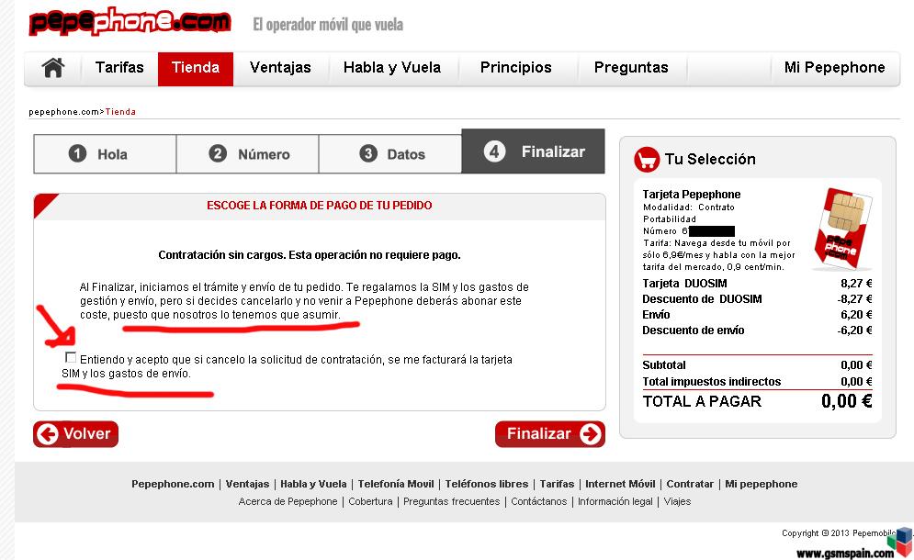This screenshot has width=914, height=560.
Task: Open the home icon in navigation bar
Action: [53, 68]
